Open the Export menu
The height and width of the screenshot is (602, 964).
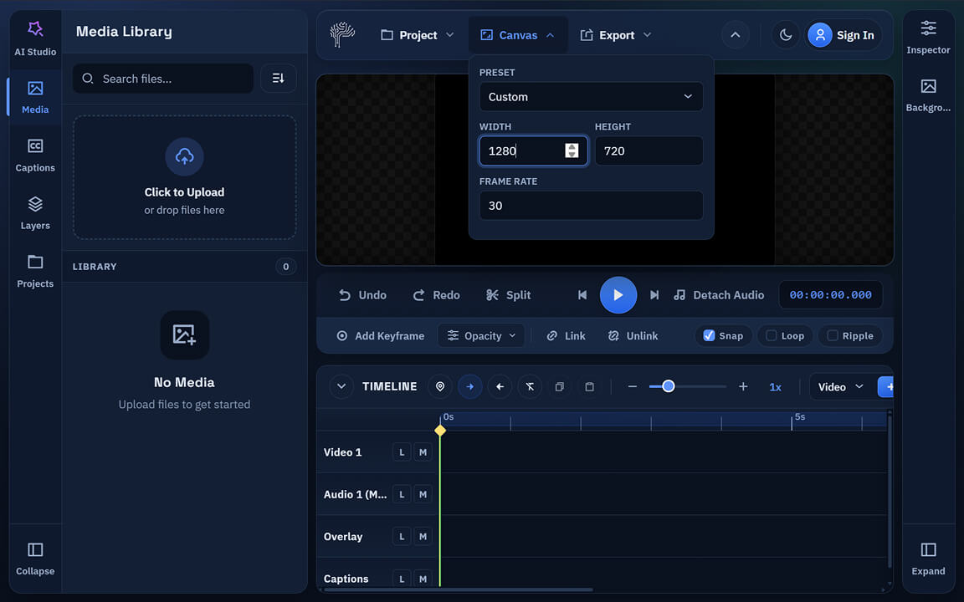click(616, 35)
